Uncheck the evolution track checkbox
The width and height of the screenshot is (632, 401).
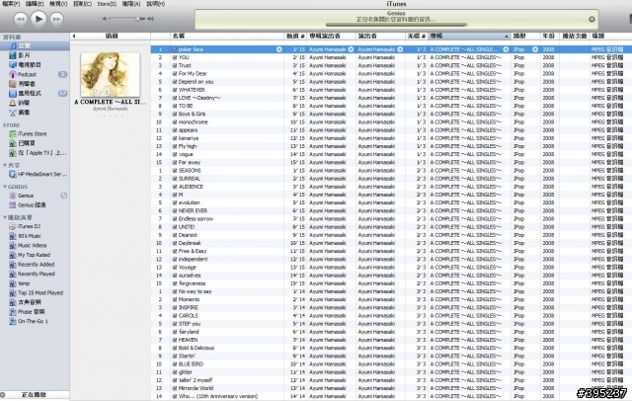[x=175, y=202]
